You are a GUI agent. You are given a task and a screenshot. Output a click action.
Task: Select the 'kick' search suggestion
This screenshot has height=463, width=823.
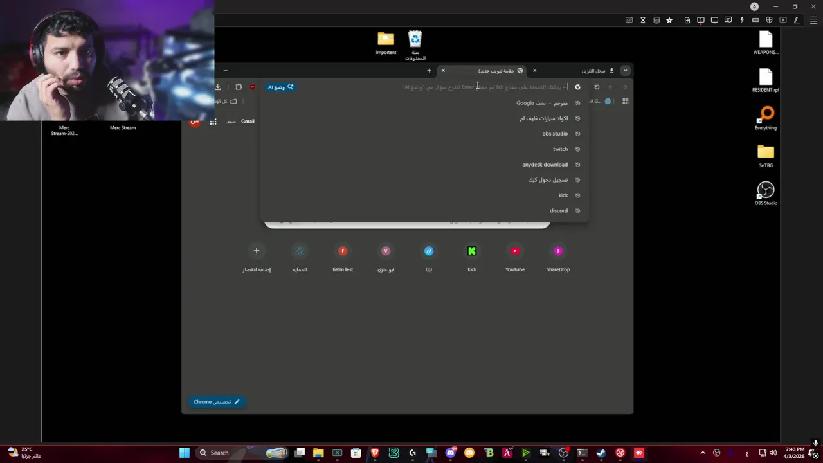(x=424, y=195)
